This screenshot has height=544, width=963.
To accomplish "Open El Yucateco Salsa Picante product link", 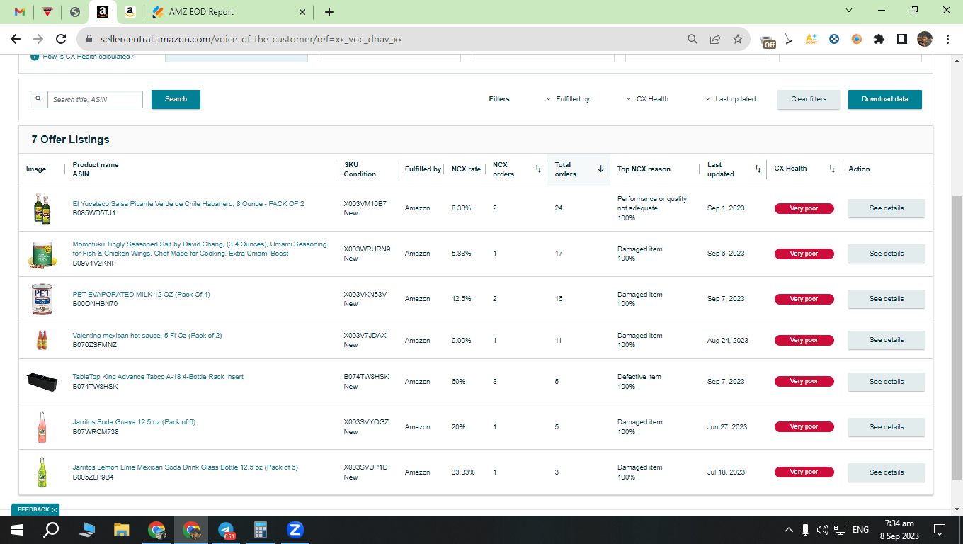I will pos(188,204).
